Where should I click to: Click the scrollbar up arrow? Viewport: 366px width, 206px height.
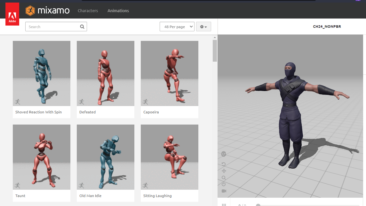[215, 37]
